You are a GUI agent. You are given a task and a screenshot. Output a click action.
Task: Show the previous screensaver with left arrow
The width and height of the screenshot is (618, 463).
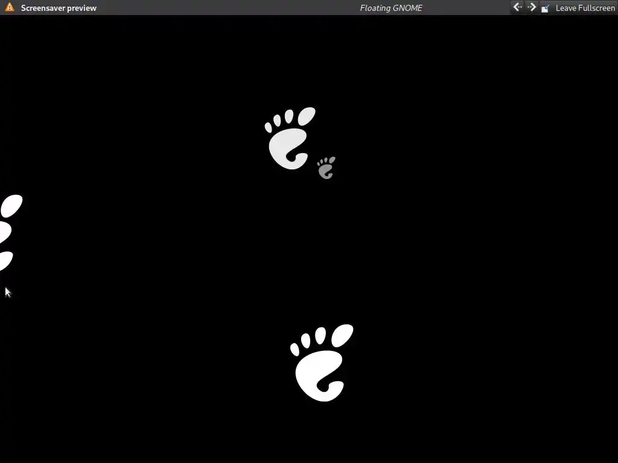point(517,7)
